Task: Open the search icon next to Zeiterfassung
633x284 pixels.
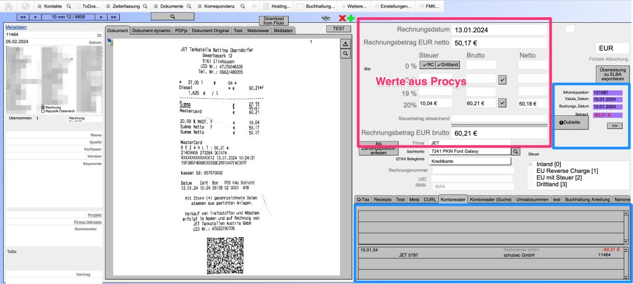Action: [x=145, y=6]
